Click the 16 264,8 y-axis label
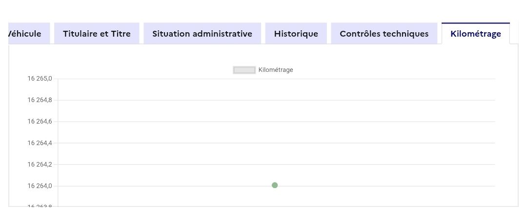 40,100
